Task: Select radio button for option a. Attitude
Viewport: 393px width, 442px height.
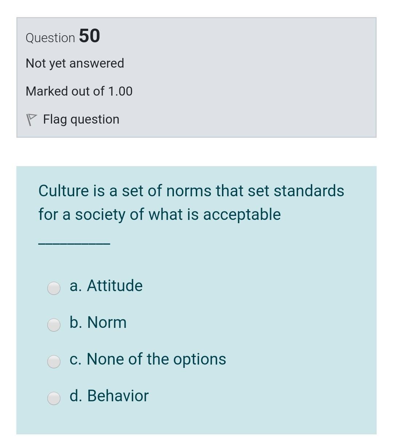Action: click(x=54, y=289)
